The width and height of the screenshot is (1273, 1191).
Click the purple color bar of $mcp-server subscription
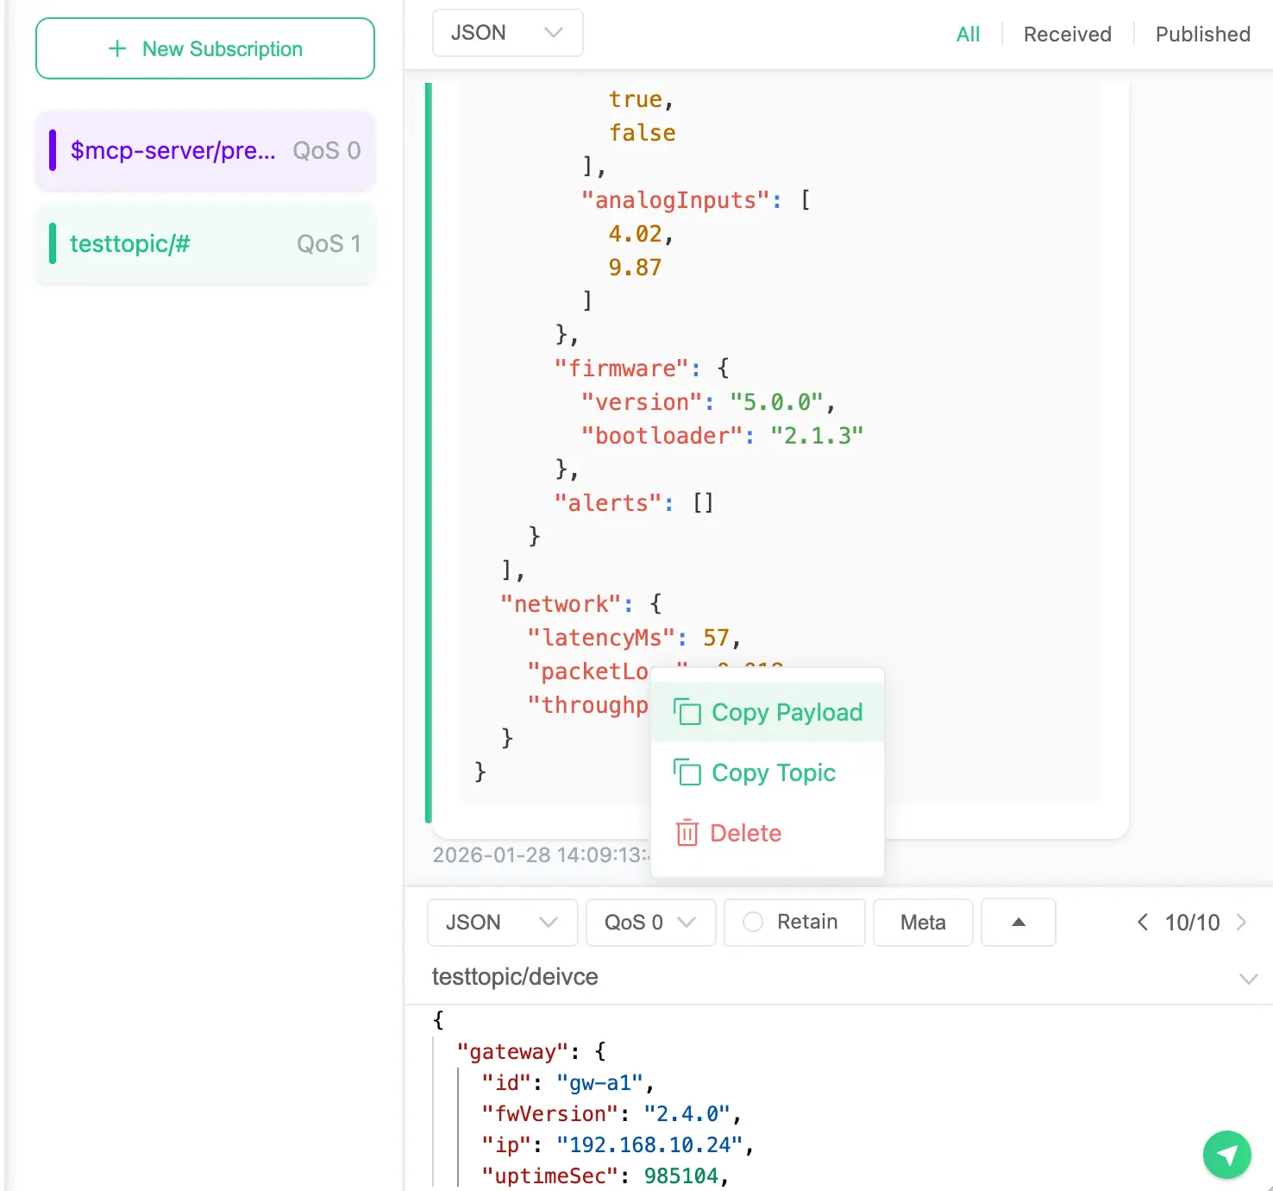(53, 150)
